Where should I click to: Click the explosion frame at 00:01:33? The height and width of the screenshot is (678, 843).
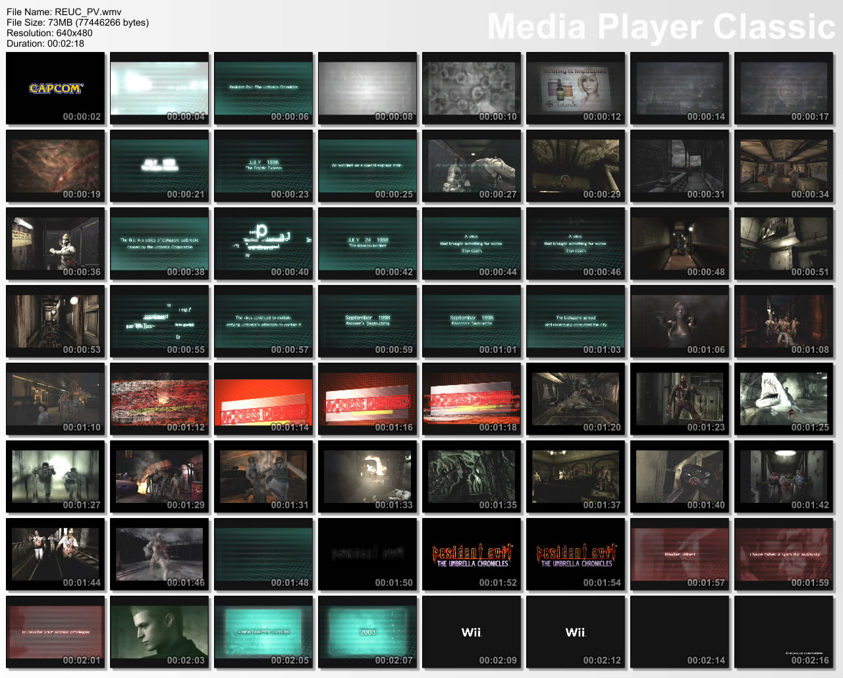pos(367,477)
